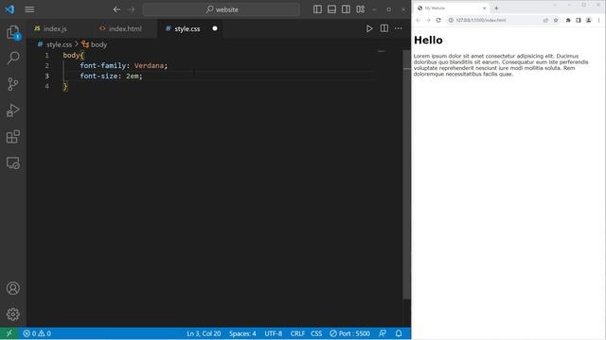Image resolution: width=606 pixels, height=340 pixels.
Task: Change end-of-line sequence 'CRLF'
Action: (297, 333)
